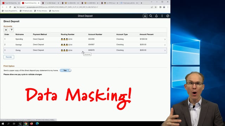Open the Notifications bell
225x126 pixels.
[x=156, y=16]
